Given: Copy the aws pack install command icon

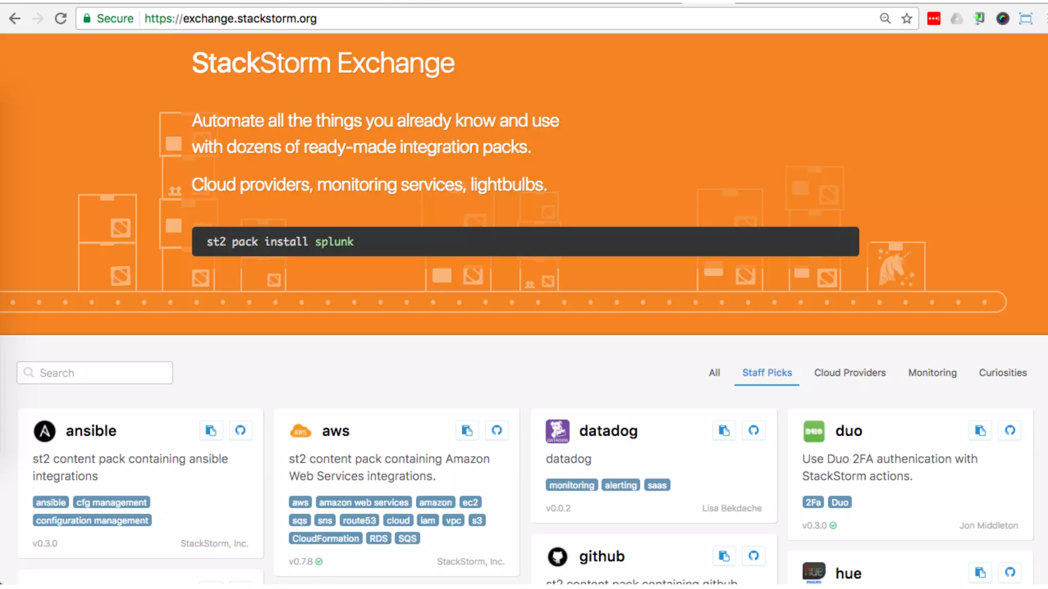Looking at the screenshot, I should (467, 431).
